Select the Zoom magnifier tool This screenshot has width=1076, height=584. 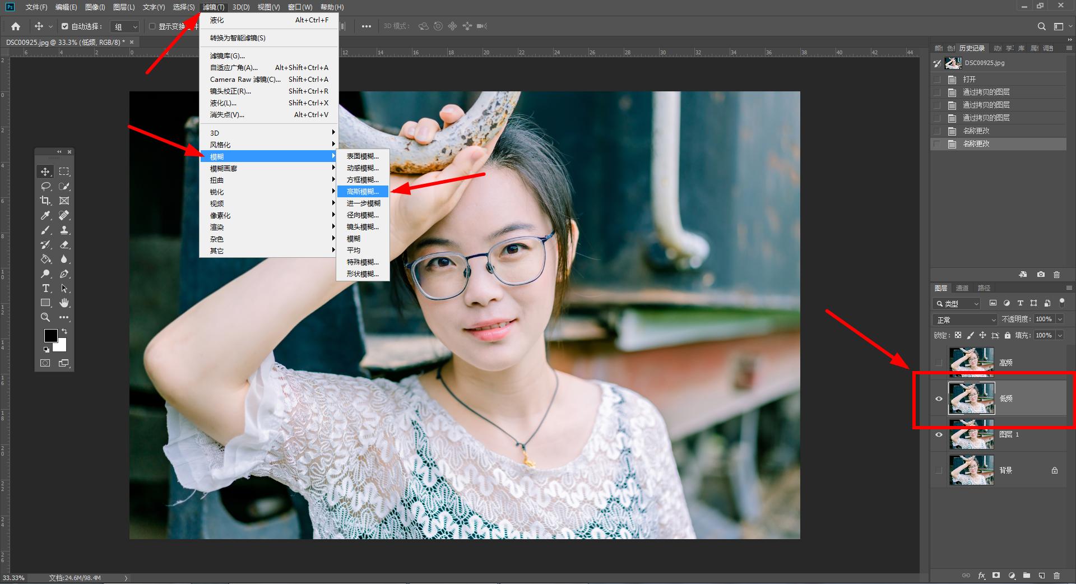pos(45,317)
